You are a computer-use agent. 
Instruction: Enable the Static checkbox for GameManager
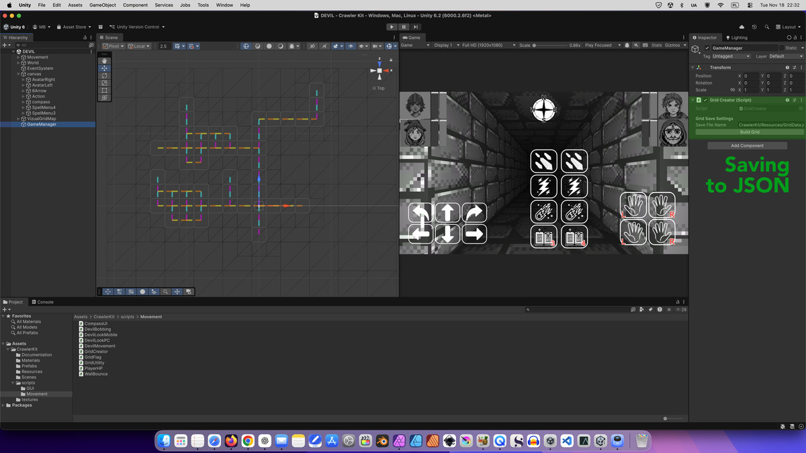(x=781, y=48)
